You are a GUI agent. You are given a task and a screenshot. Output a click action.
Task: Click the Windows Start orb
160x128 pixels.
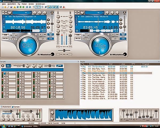[3, 126]
